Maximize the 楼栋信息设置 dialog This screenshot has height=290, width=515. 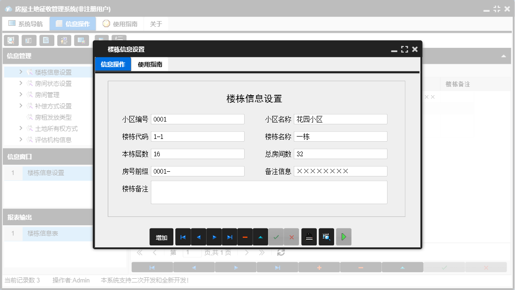click(x=404, y=49)
